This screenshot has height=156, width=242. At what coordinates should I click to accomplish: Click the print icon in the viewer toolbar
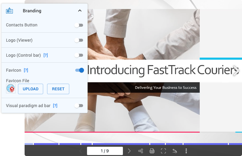click(152, 151)
